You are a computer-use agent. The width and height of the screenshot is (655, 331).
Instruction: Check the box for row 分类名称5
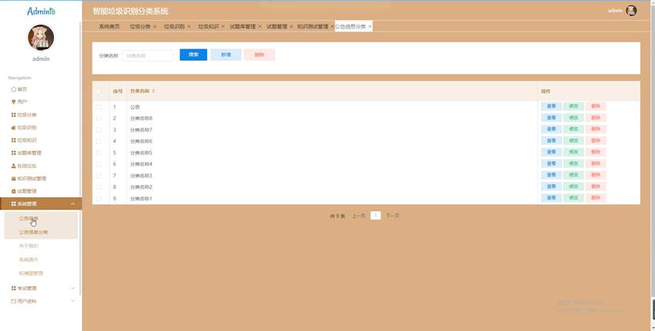pyautogui.click(x=99, y=153)
